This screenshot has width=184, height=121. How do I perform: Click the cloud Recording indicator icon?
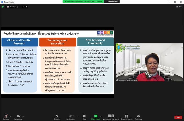[8, 7]
